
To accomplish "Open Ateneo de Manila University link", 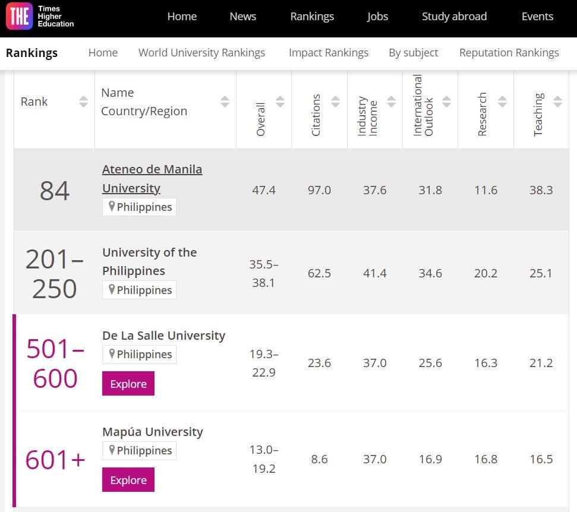I will coord(152,179).
